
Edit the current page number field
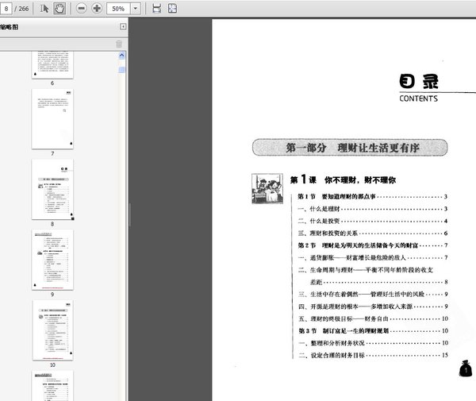6,9
